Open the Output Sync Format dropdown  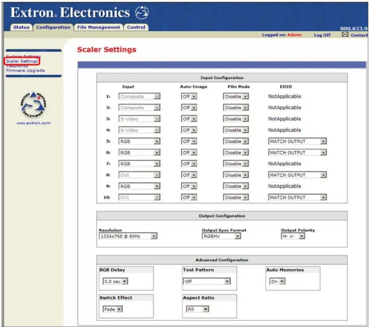221,236
